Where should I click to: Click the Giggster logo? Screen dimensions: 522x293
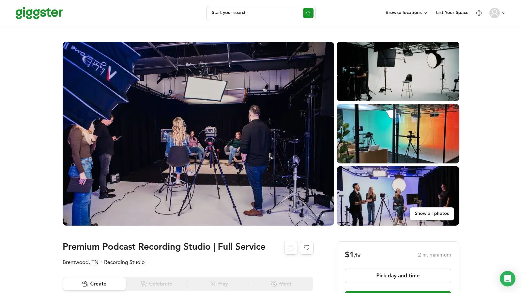pyautogui.click(x=39, y=13)
